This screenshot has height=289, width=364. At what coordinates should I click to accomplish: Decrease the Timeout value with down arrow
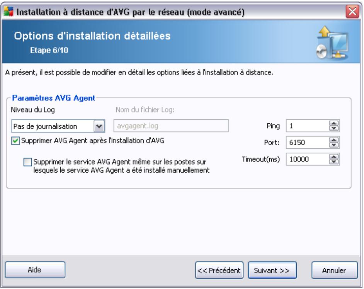pyautogui.click(x=334, y=162)
